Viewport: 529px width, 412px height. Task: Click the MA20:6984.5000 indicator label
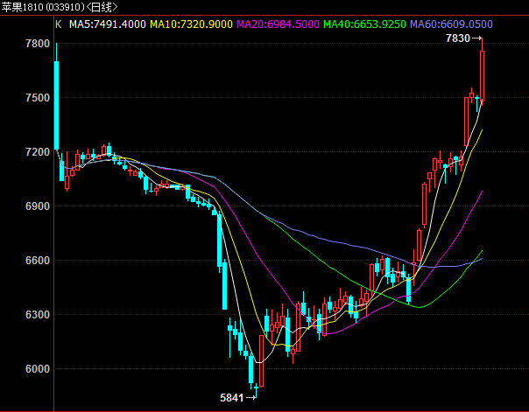tap(278, 24)
